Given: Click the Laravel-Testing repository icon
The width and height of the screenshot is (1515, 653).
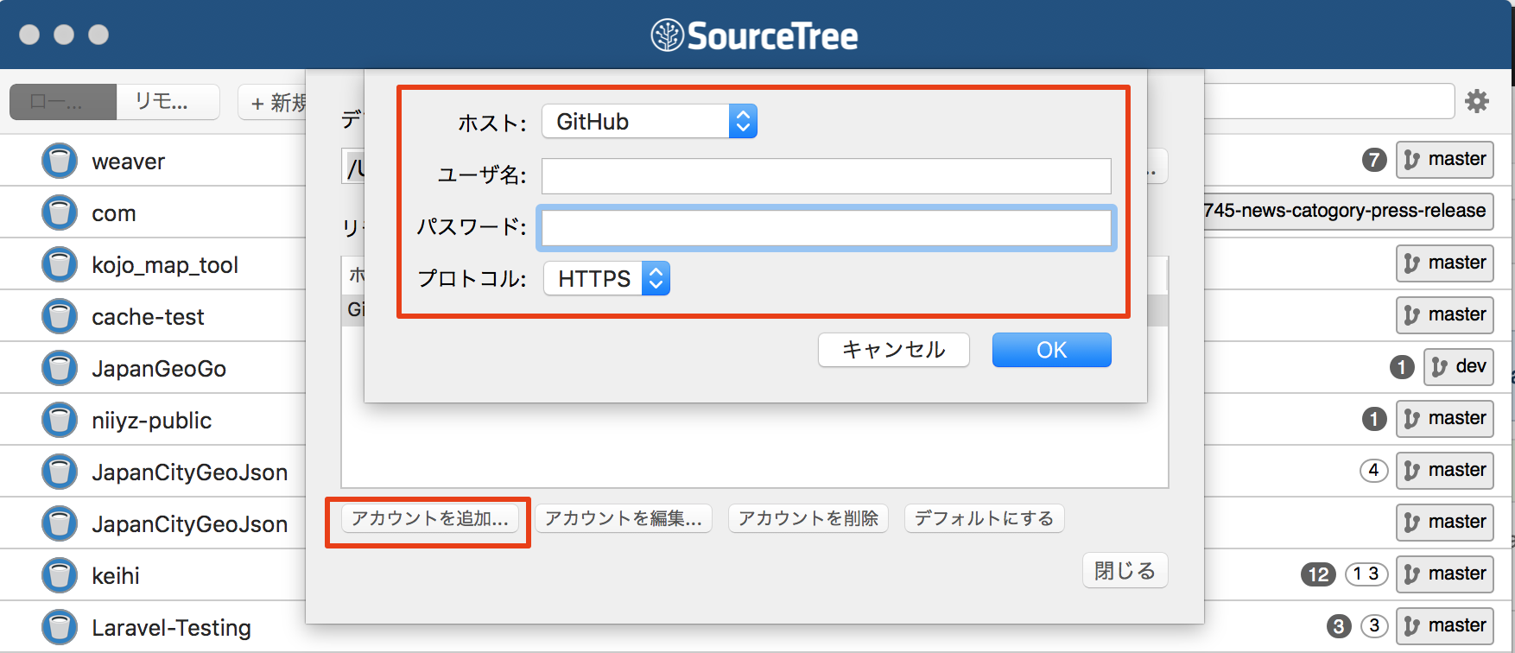Looking at the screenshot, I should pyautogui.click(x=60, y=627).
